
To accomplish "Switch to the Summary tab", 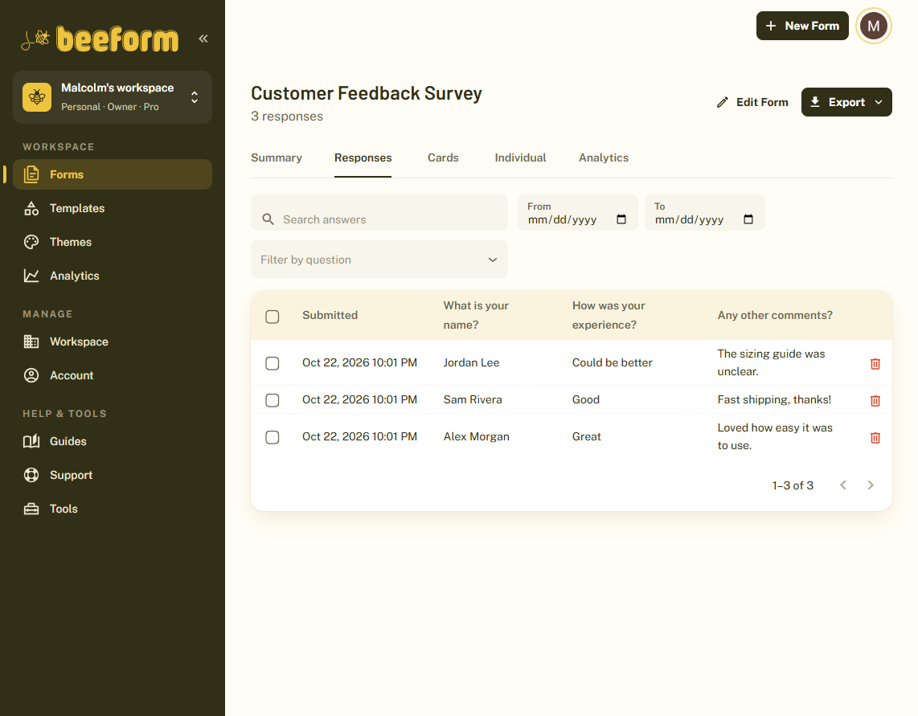I will point(277,158).
